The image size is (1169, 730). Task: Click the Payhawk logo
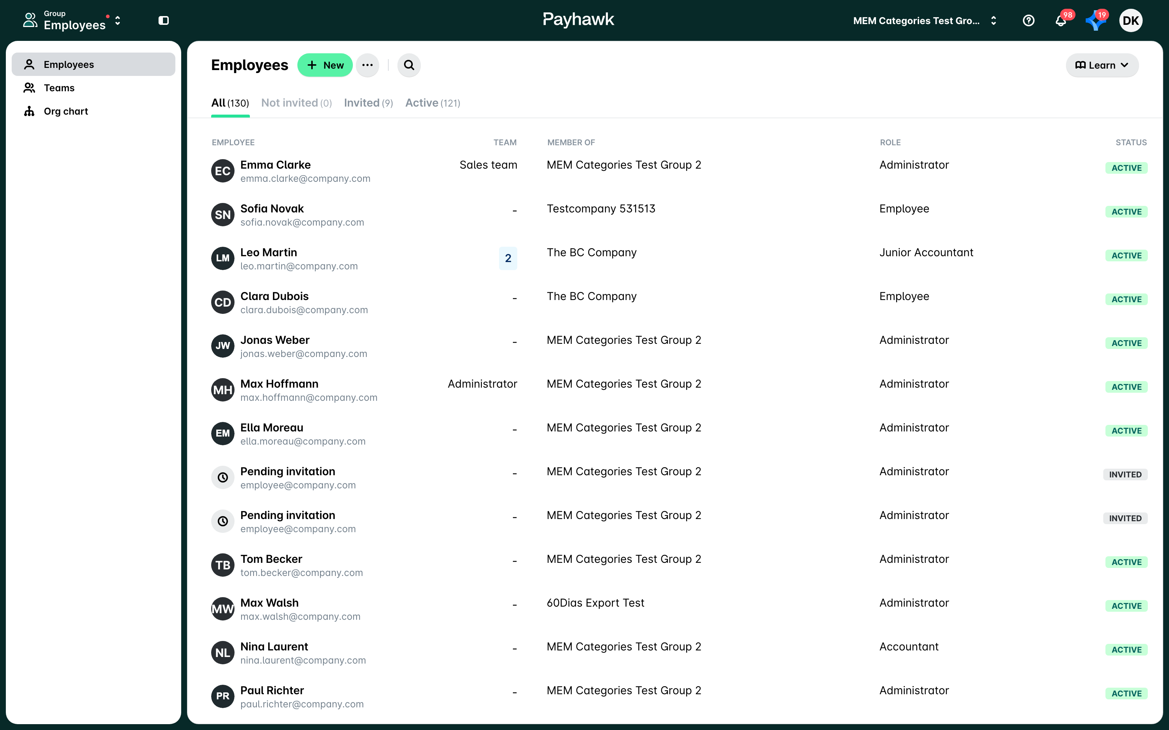pyautogui.click(x=578, y=20)
